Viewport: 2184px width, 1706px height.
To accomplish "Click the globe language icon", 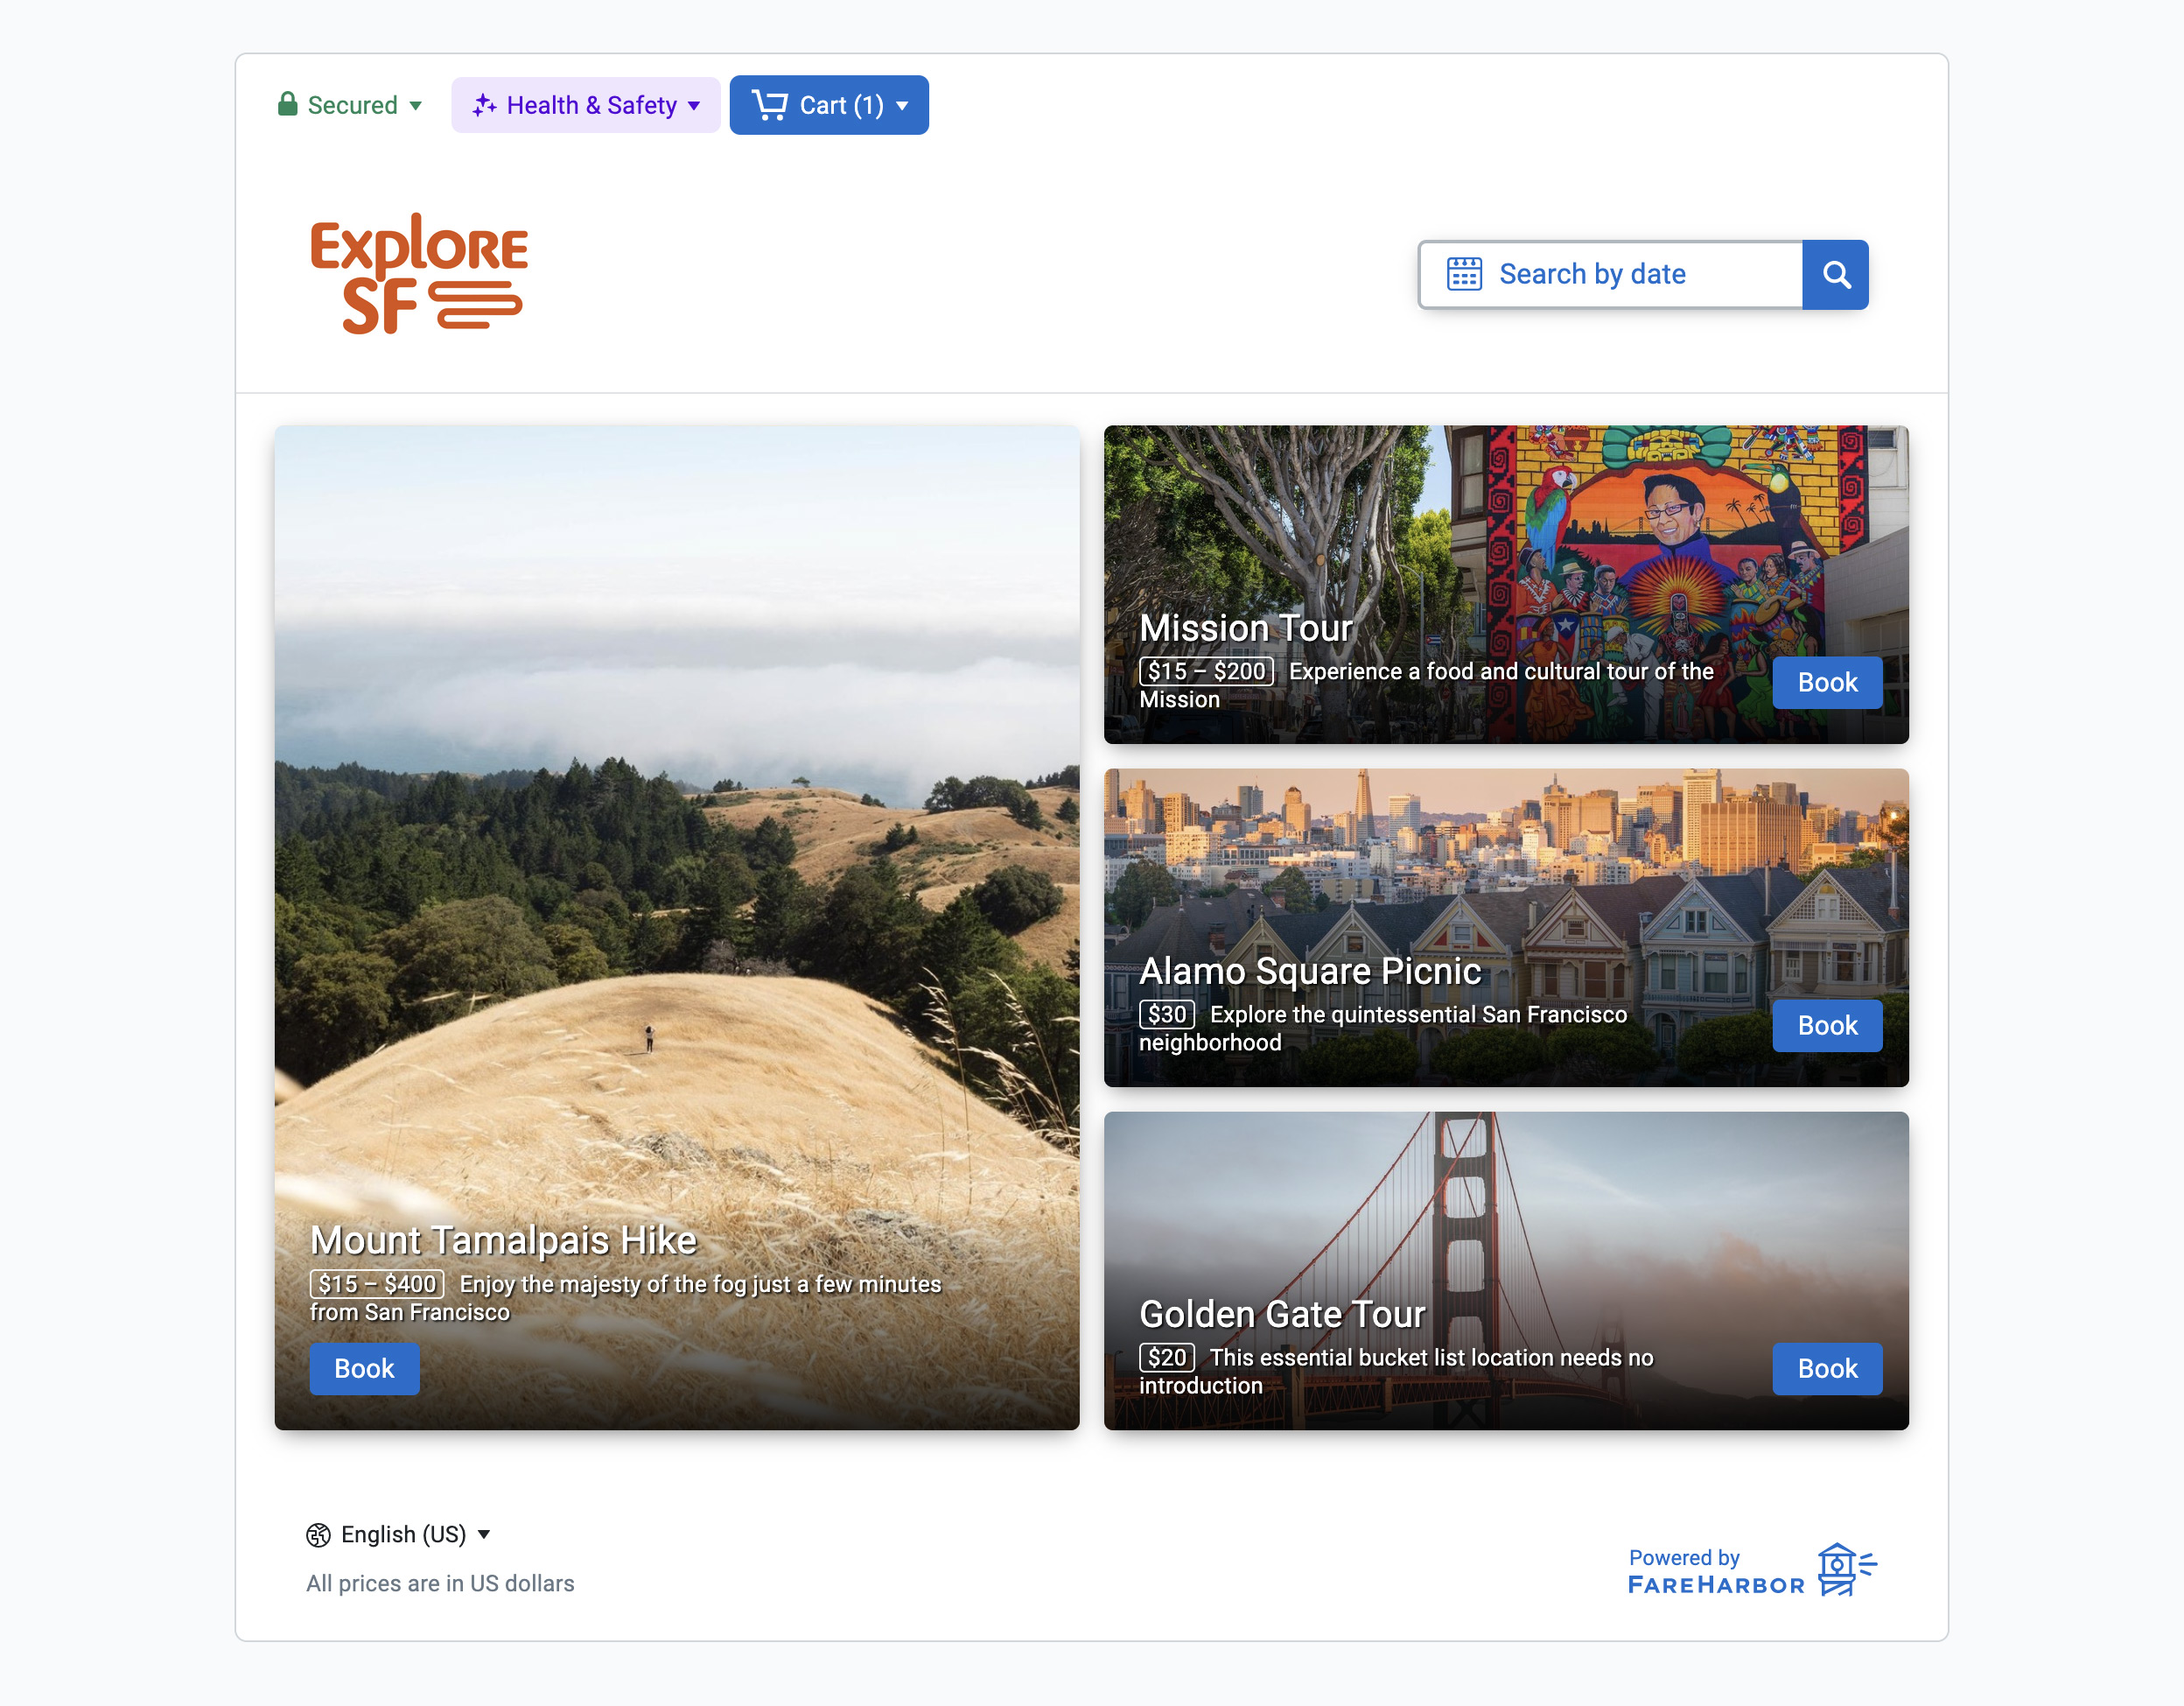I will coord(318,1535).
